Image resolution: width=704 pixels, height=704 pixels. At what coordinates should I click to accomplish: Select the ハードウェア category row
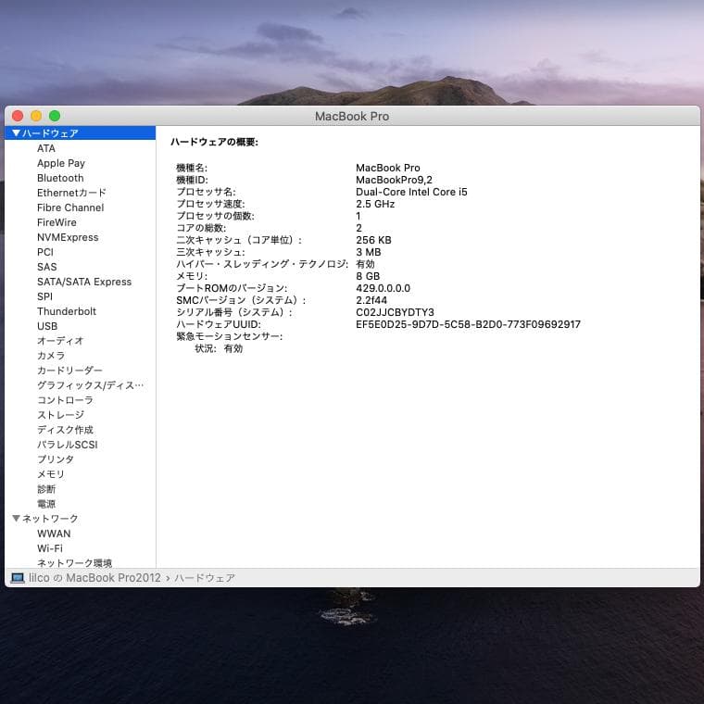pyautogui.click(x=81, y=132)
